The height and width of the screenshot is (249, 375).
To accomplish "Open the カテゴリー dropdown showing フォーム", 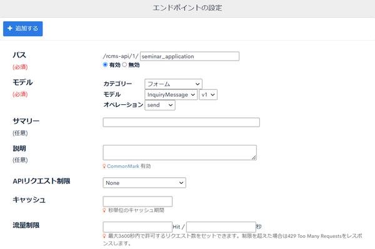I will [173, 84].
